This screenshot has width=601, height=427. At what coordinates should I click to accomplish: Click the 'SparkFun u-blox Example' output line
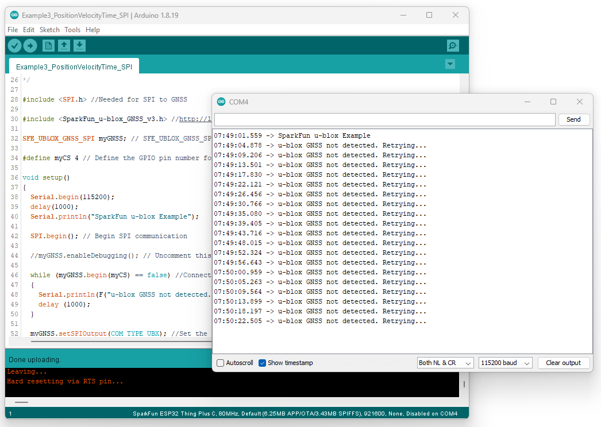coord(292,135)
